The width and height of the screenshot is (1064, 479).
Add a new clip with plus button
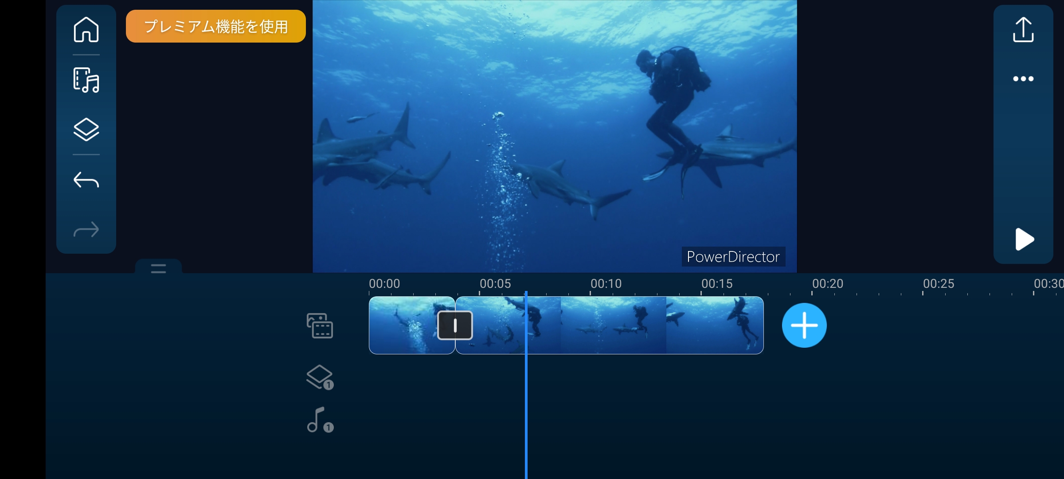pyautogui.click(x=804, y=325)
